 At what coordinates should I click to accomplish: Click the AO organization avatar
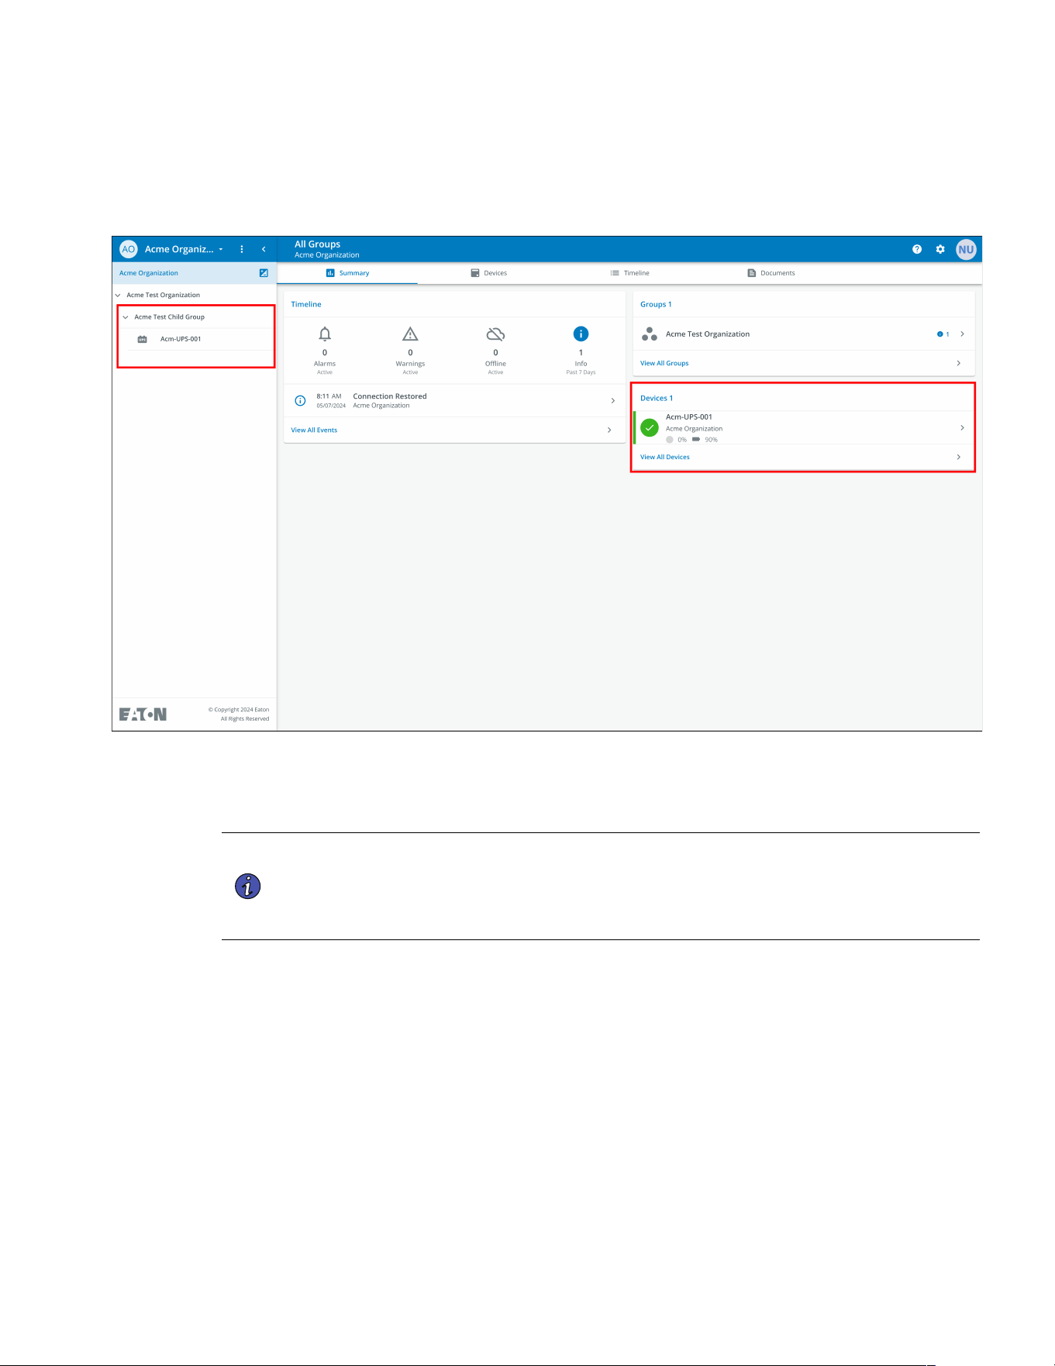[129, 249]
